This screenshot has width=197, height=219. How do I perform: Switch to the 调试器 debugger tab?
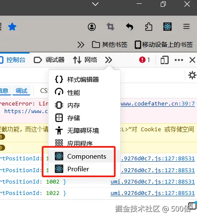pyautogui.click(x=49, y=60)
